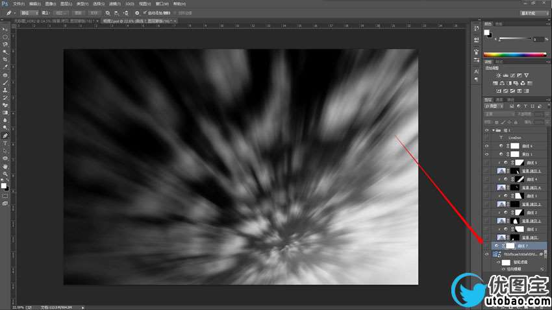Select the Gradient tool

click(x=5, y=113)
